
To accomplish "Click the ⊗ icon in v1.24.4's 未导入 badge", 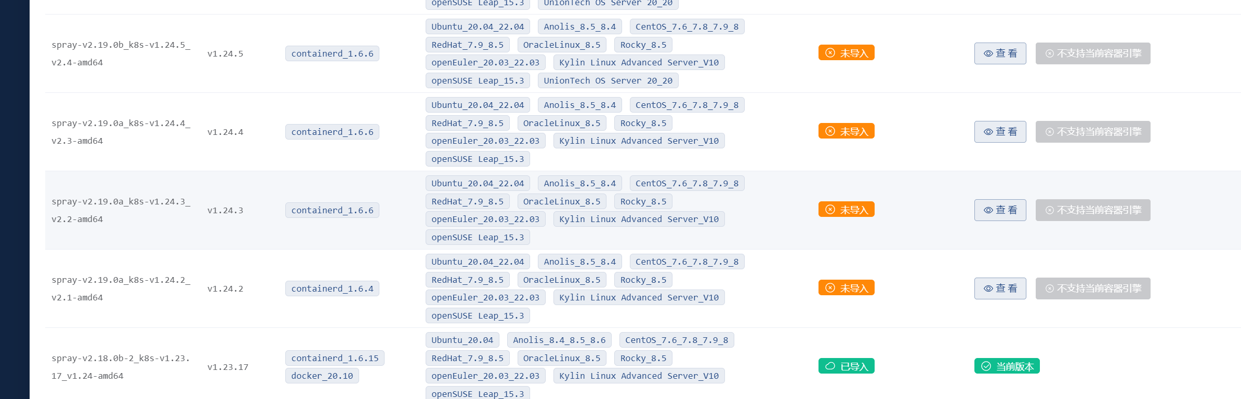I will (x=829, y=131).
